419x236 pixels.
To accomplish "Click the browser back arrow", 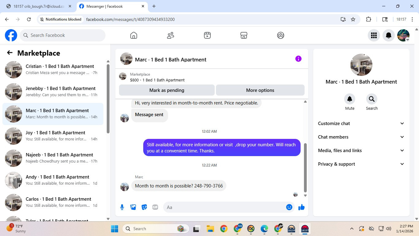I will click(7, 19).
